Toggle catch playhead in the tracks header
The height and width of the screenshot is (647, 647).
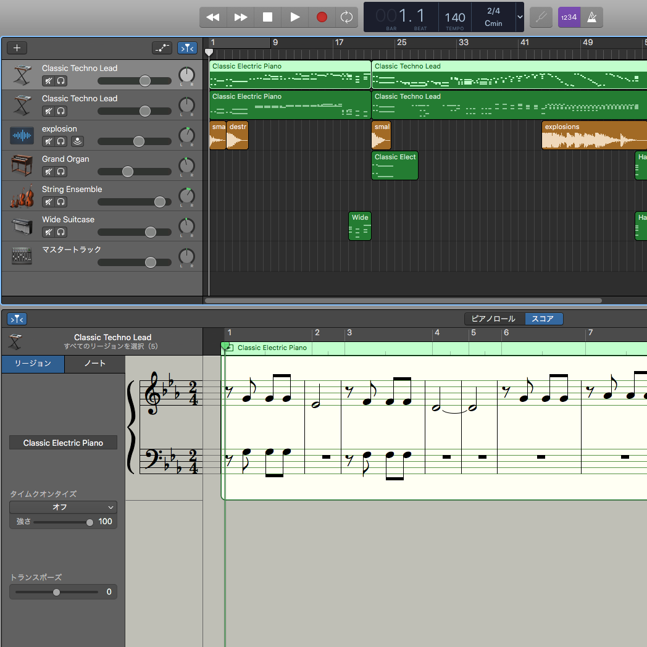(187, 48)
